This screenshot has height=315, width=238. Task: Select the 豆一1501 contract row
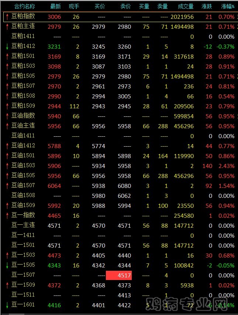coord(120,245)
